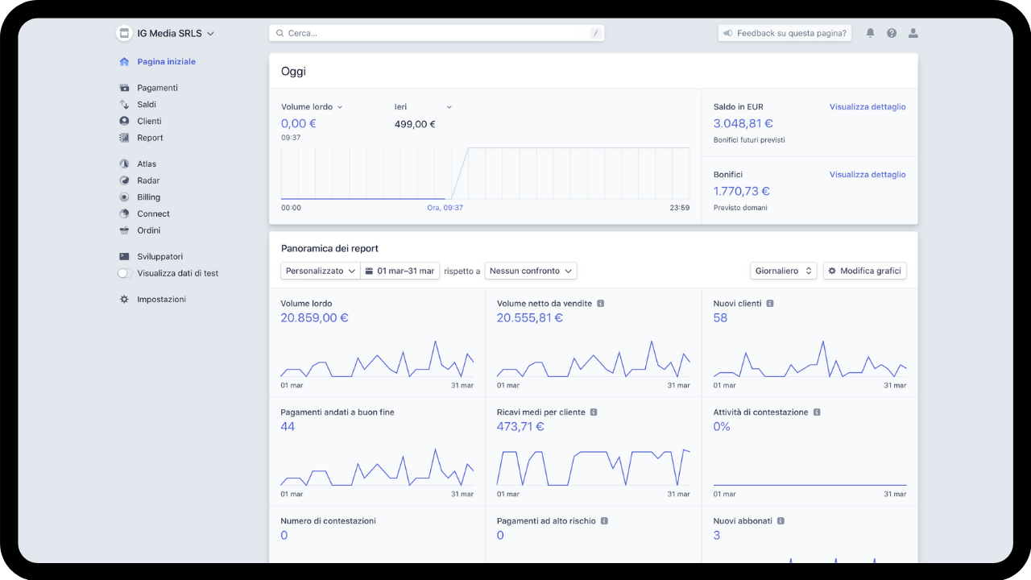Image resolution: width=1031 pixels, height=580 pixels.
Task: Go to Pagina iniziale
Action: point(166,61)
